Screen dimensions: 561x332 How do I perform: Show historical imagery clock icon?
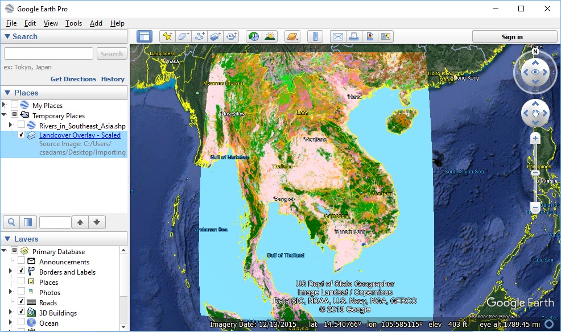(x=254, y=36)
